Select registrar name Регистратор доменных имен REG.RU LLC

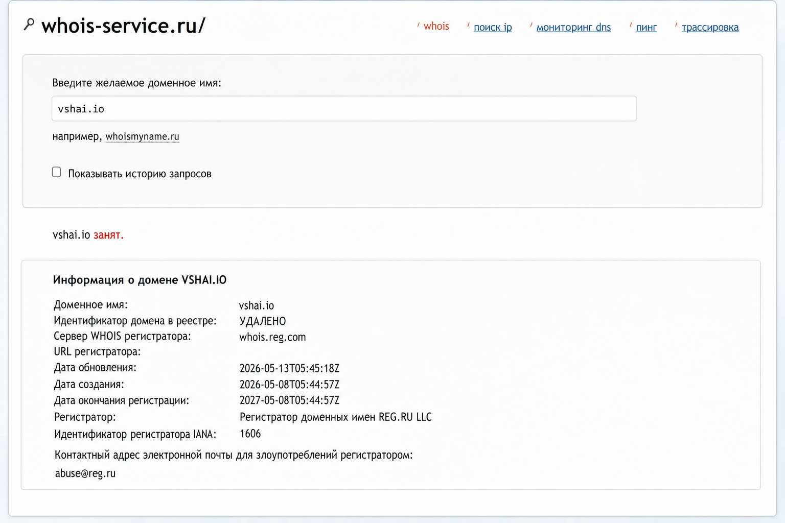pyautogui.click(x=336, y=417)
